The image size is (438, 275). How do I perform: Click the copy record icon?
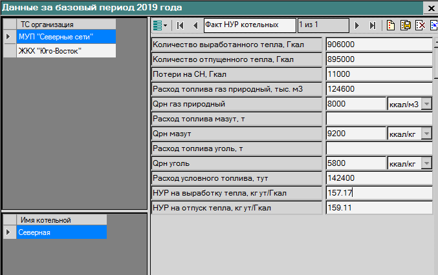point(406,25)
